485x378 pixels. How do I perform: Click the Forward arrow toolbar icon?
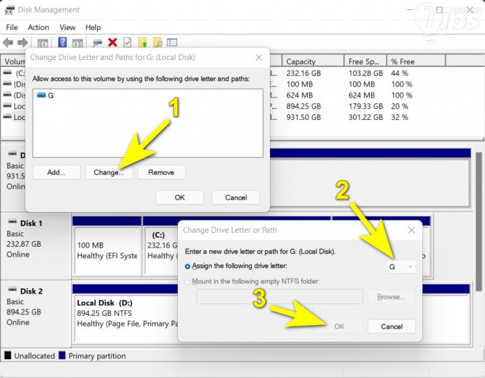point(22,43)
